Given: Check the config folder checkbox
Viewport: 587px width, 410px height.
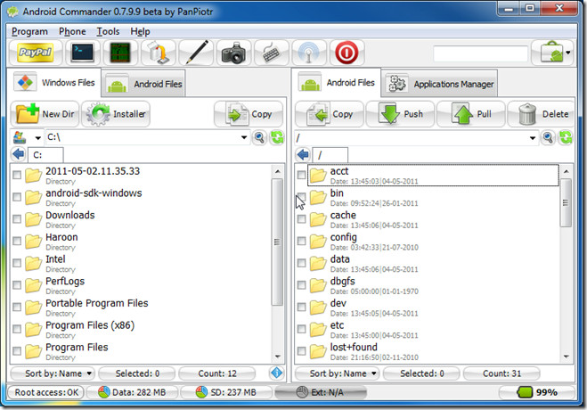Looking at the screenshot, I should point(301,242).
